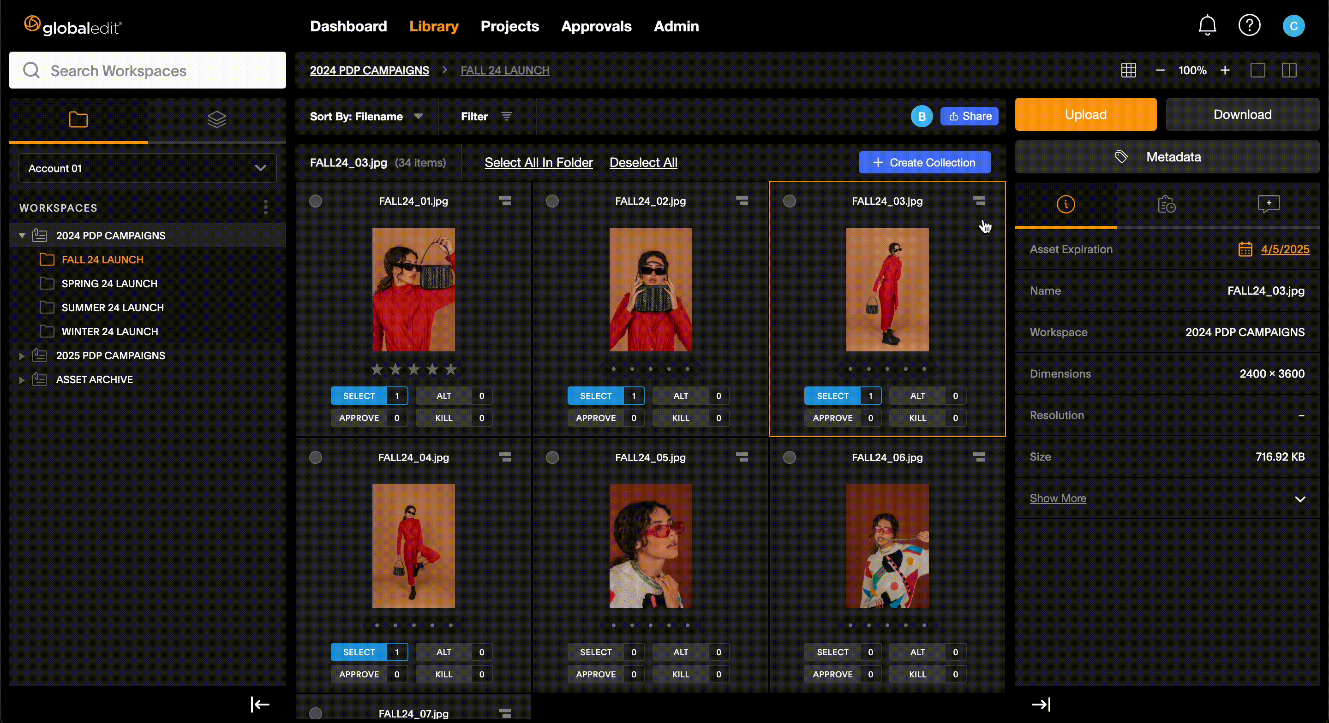This screenshot has height=723, width=1329.
Task: Open Workspaces three-dot options menu
Action: (x=266, y=207)
